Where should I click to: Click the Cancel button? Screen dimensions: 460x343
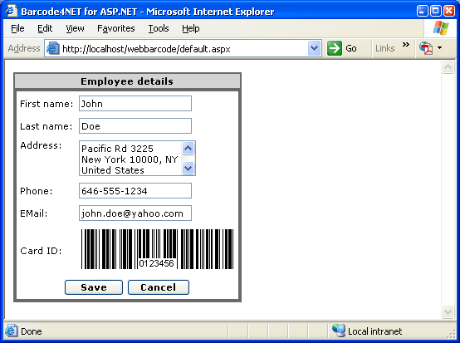159,287
